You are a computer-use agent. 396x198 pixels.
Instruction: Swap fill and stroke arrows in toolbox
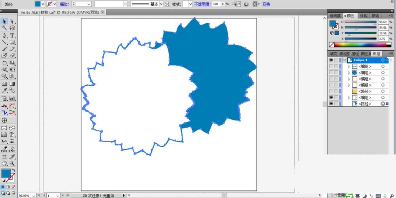[13, 170]
